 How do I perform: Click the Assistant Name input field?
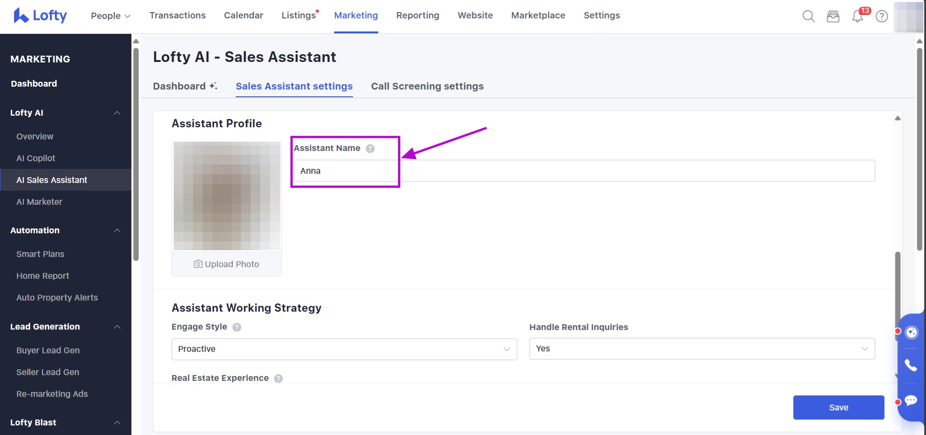pos(584,171)
